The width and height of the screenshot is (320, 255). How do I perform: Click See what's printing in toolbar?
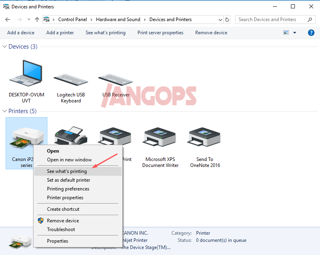[x=106, y=33]
